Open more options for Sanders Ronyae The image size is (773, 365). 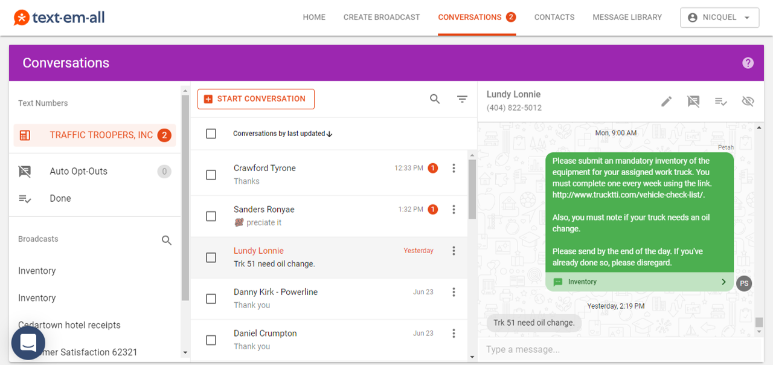(x=454, y=210)
